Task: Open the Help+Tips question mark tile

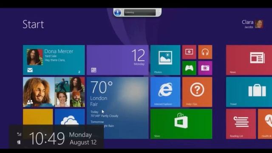Action: 197,92
